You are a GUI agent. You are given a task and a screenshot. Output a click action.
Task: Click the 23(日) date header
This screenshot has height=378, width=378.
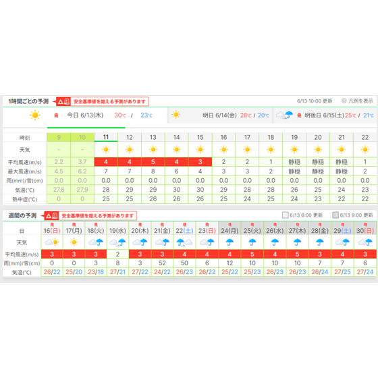pos(207,231)
